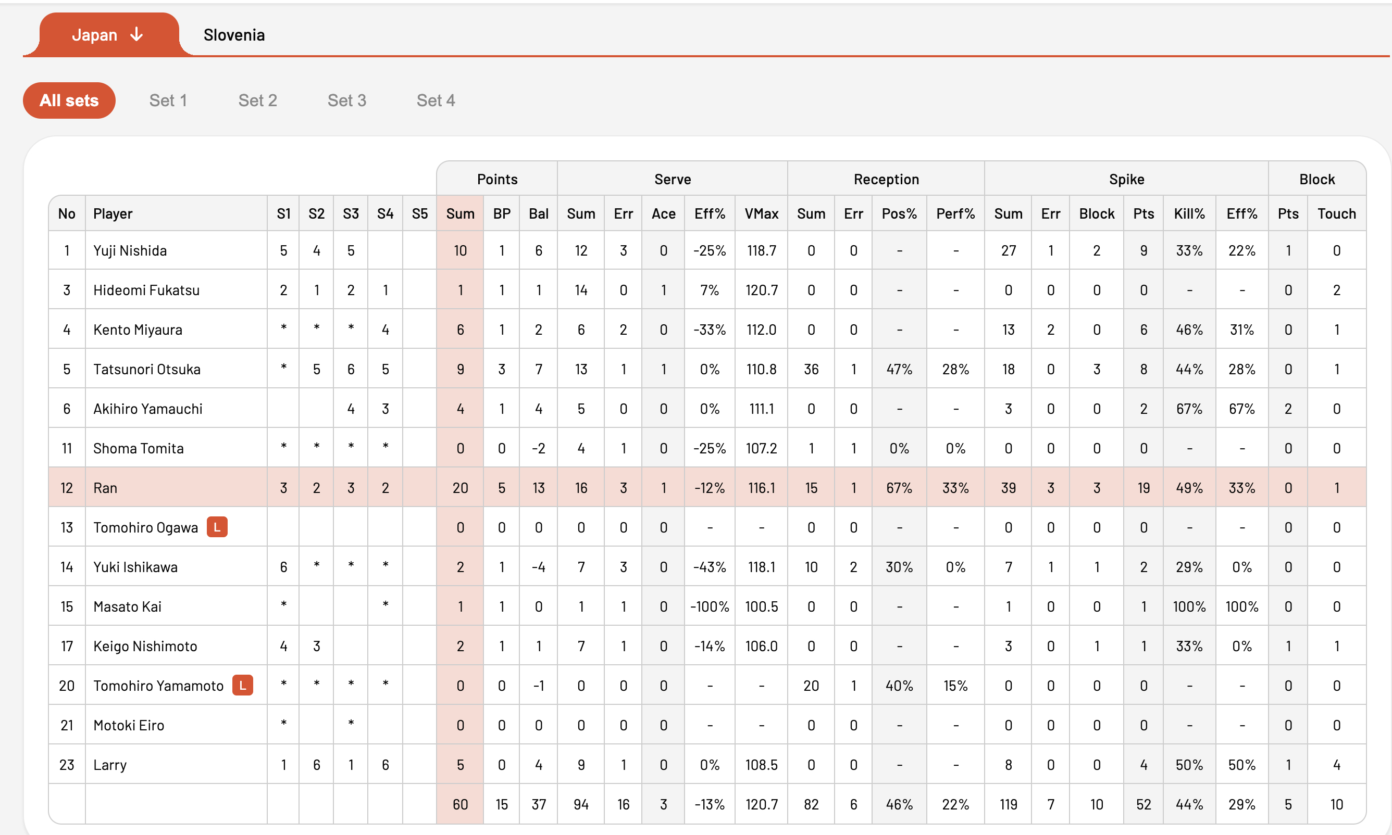Image resolution: width=1392 pixels, height=835 pixels.
Task: Click player name Yuki Ishikawa
Action: coord(135,566)
